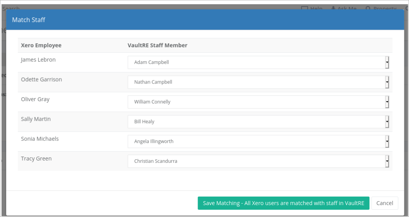Click James Lebron employee name

[x=38, y=60]
